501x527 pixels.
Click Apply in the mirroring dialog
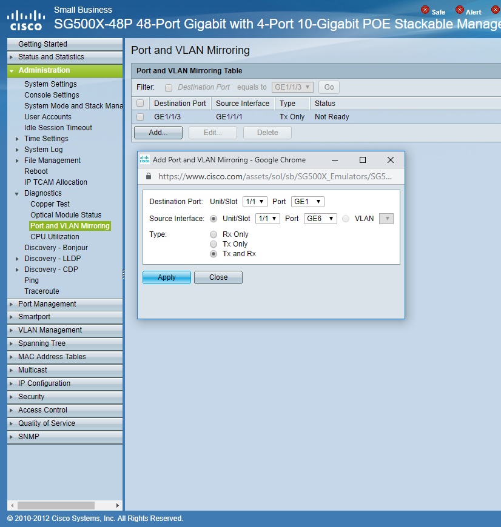(167, 277)
